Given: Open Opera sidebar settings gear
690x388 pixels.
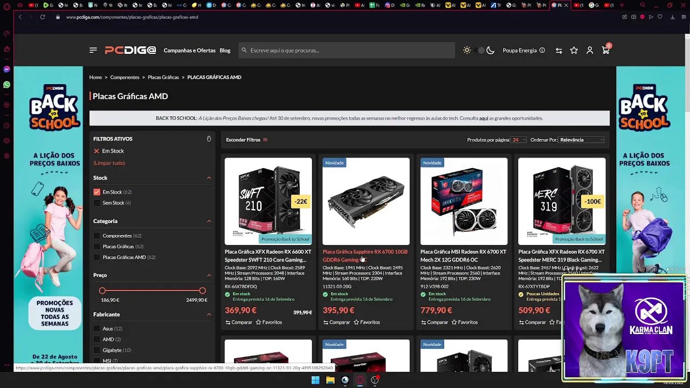Looking at the screenshot, I should pos(6,156).
